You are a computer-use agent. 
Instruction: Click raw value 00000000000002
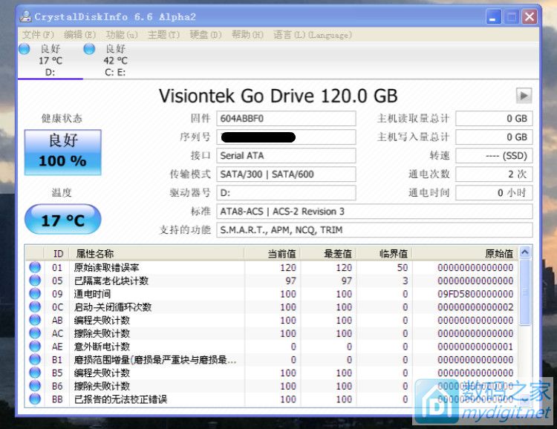tap(475, 307)
